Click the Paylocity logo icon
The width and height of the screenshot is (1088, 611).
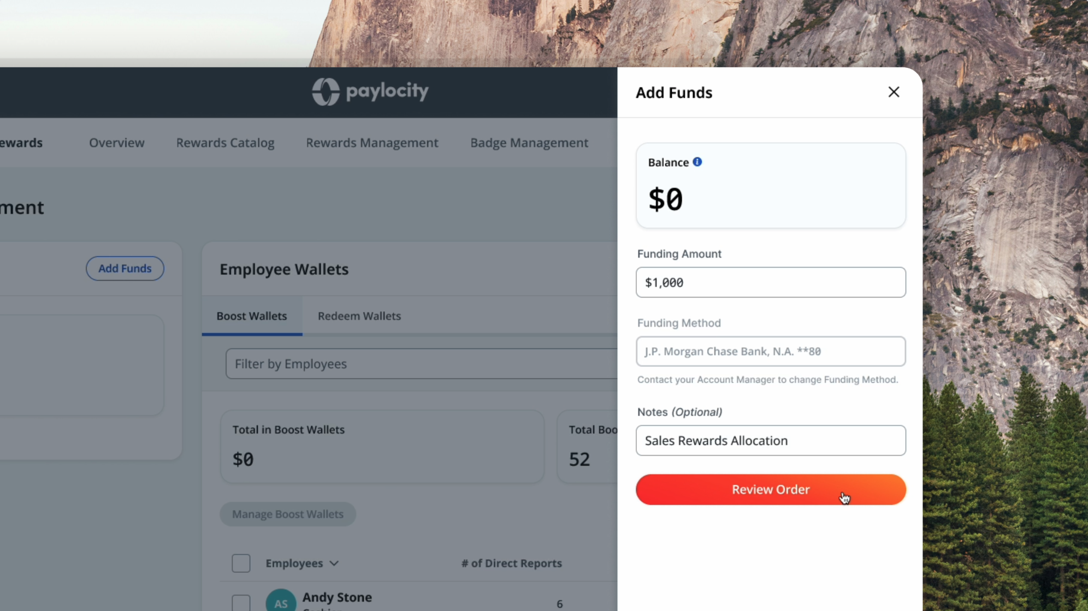[324, 91]
